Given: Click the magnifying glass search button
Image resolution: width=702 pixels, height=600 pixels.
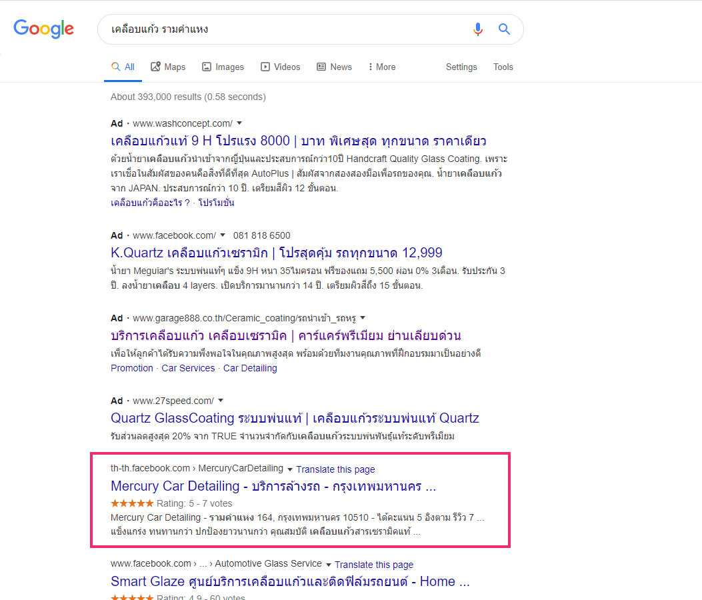Looking at the screenshot, I should (x=504, y=29).
